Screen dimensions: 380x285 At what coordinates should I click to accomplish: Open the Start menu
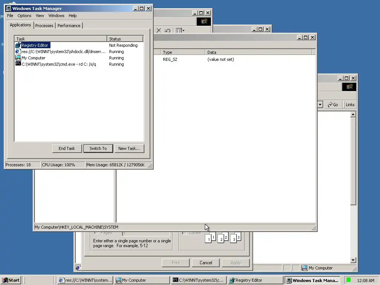coord(11,280)
